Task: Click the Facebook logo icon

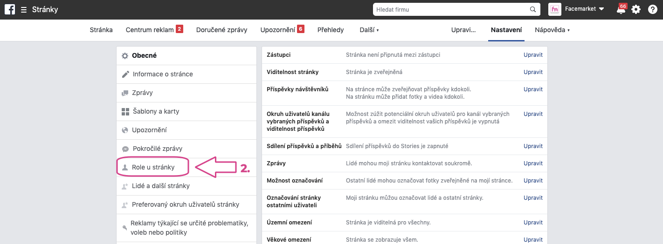Action: click(10, 9)
